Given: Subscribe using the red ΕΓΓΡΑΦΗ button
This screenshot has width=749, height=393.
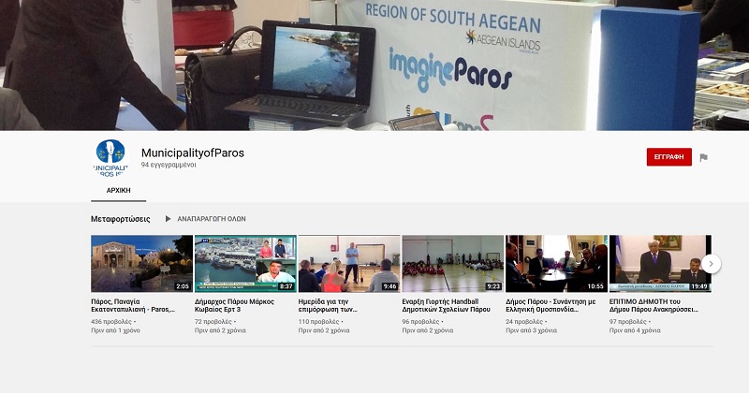Looking at the screenshot, I should 668,157.
